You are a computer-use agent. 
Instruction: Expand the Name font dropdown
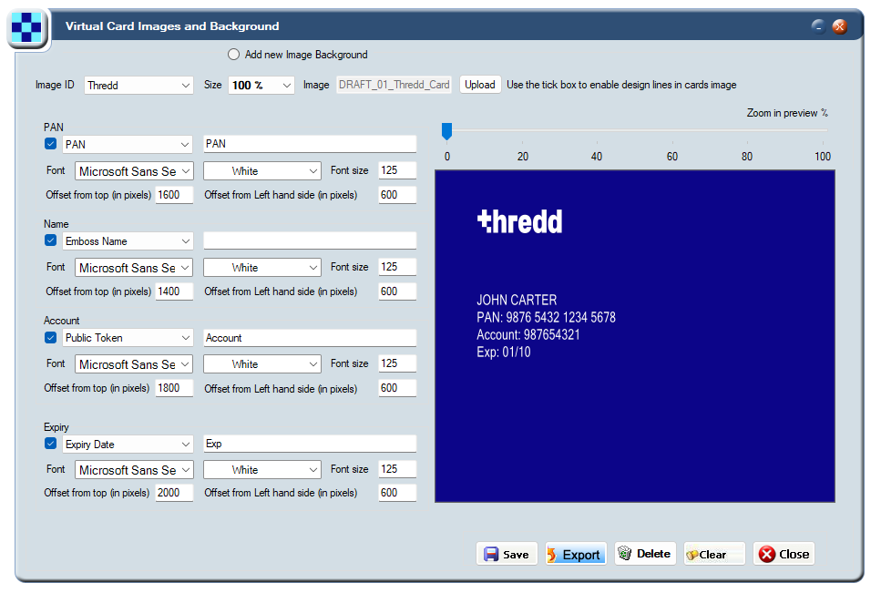[134, 268]
